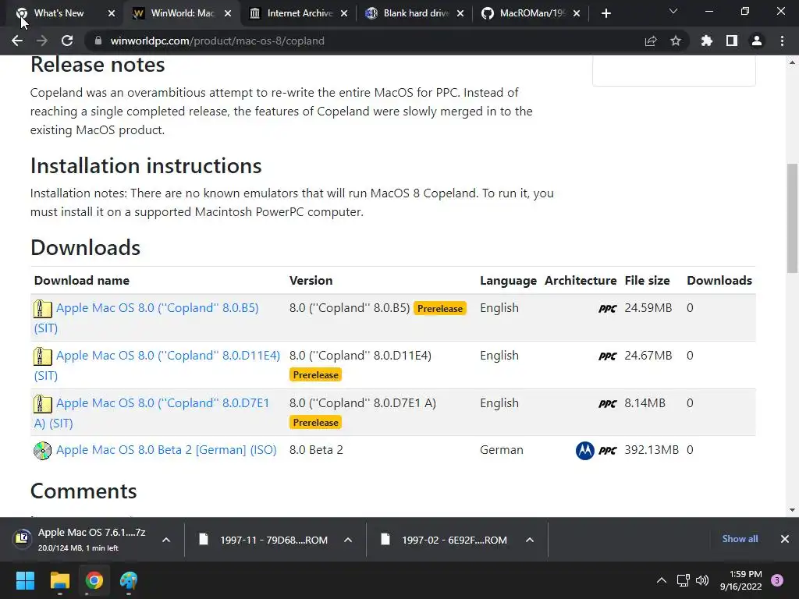799x599 pixels.
Task: Open the 1997-11 ROM download item
Action: pyautogui.click(x=265, y=540)
